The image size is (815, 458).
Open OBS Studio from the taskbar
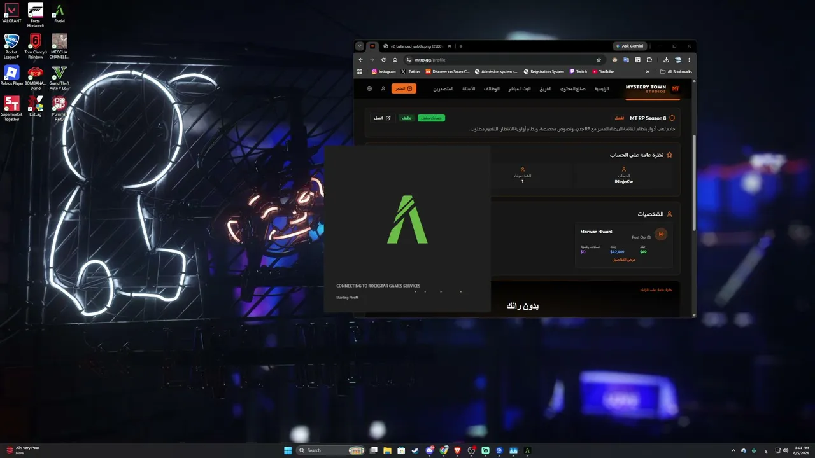pyautogui.click(x=471, y=450)
